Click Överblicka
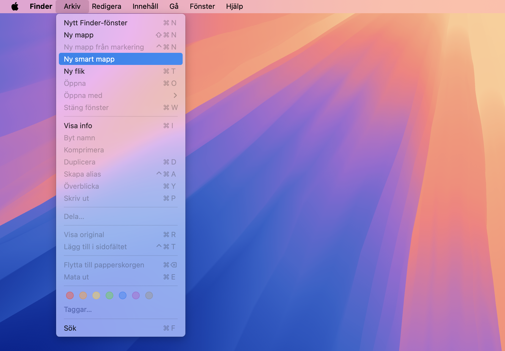Image resolution: width=505 pixels, height=351 pixels. [121, 186]
